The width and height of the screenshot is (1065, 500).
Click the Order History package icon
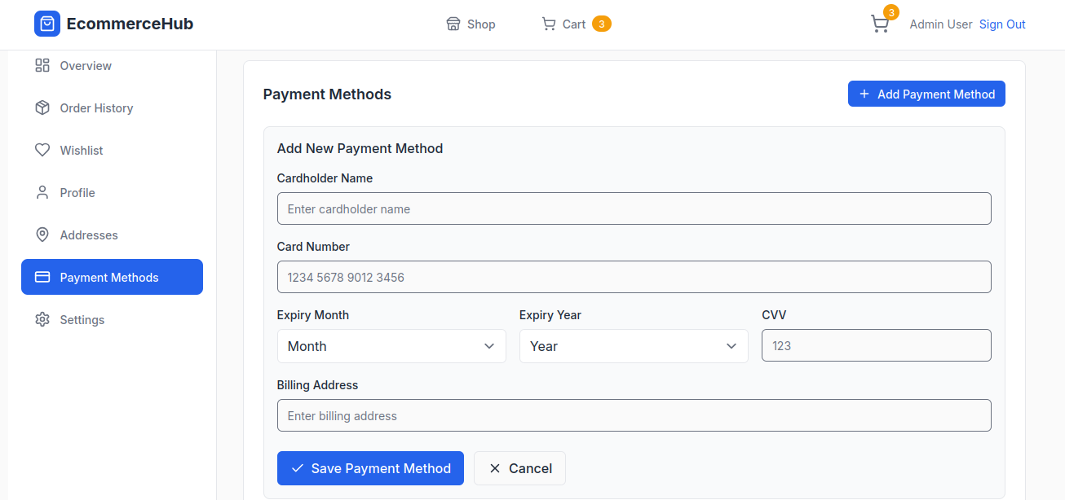pyautogui.click(x=42, y=108)
